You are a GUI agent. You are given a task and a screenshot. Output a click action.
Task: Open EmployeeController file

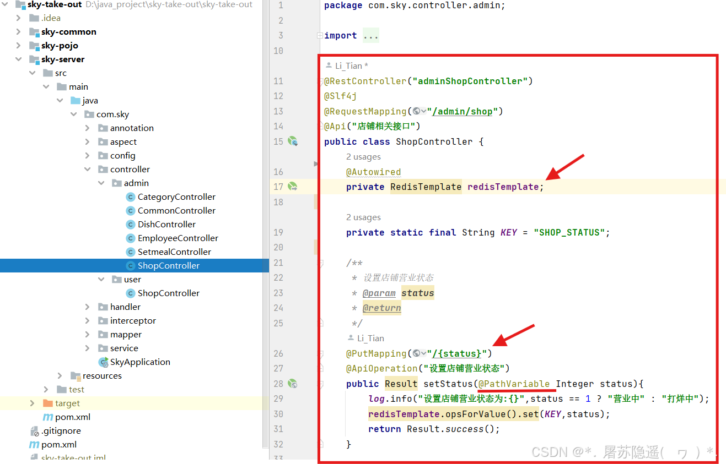(x=178, y=238)
